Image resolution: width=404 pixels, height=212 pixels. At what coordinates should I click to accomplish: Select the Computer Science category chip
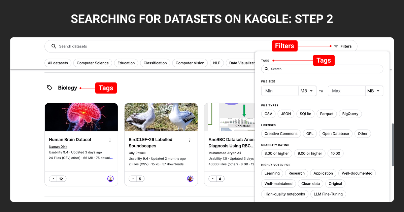pyautogui.click(x=93, y=63)
